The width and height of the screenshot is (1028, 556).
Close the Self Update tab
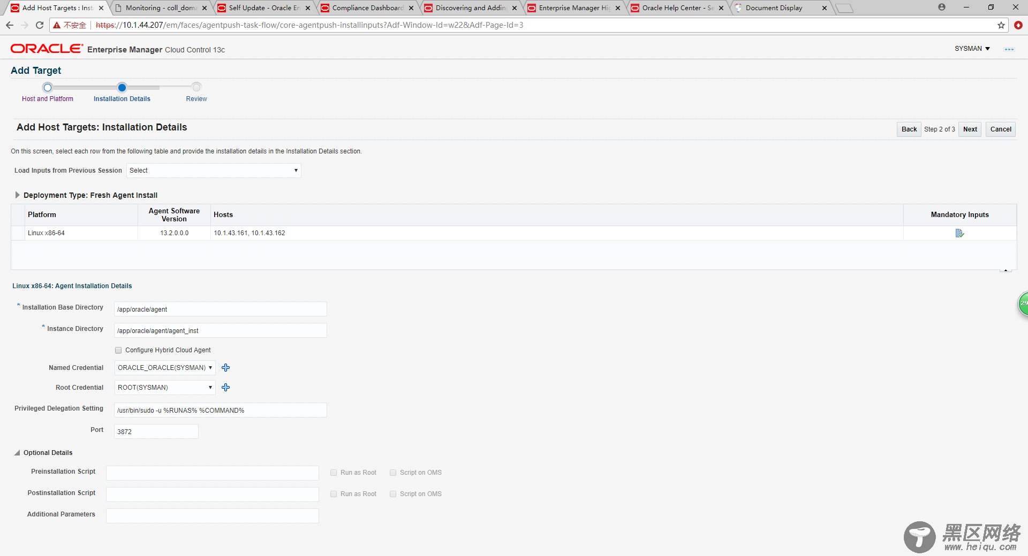[x=308, y=8]
